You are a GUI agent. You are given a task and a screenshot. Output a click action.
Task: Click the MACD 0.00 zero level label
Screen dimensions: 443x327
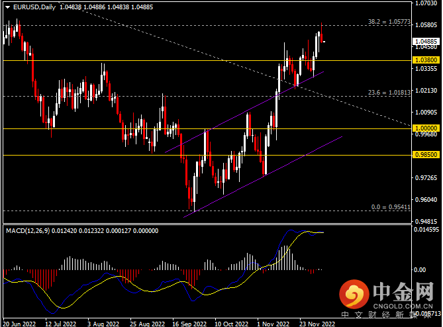tap(420, 270)
